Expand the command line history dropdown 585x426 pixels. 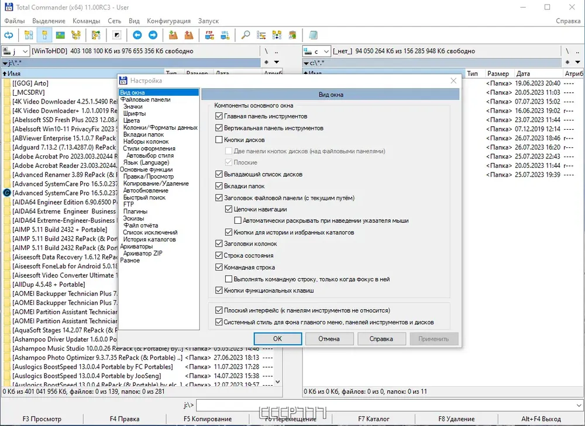579,405
